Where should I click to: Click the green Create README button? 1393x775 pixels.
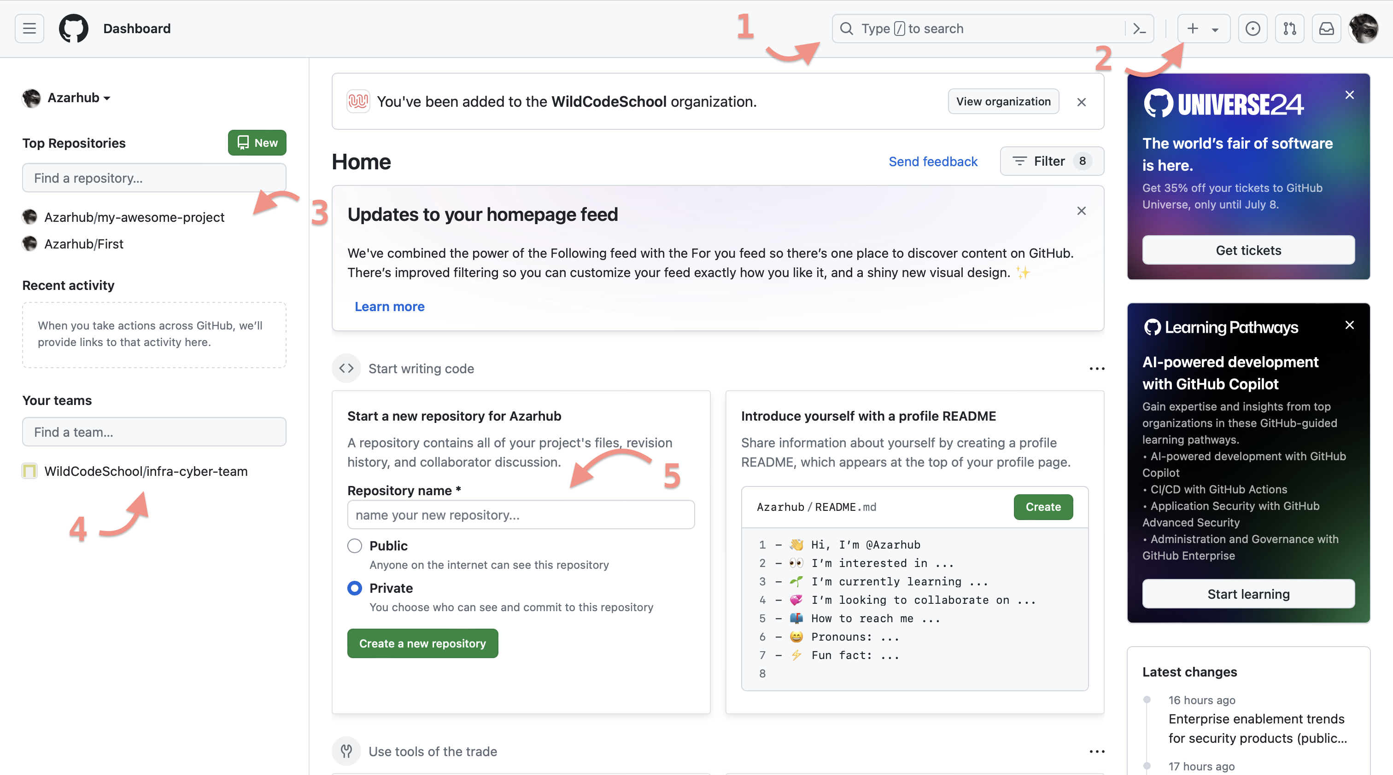click(1043, 507)
